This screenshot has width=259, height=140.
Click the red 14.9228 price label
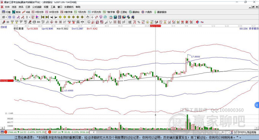pos(7,81)
